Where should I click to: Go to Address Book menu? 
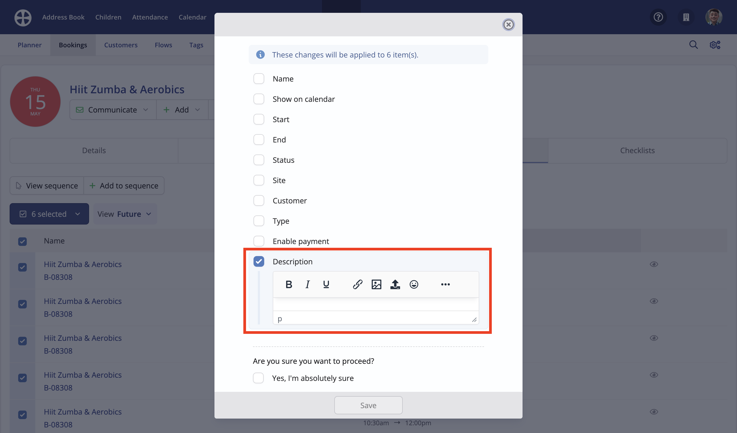pos(63,17)
